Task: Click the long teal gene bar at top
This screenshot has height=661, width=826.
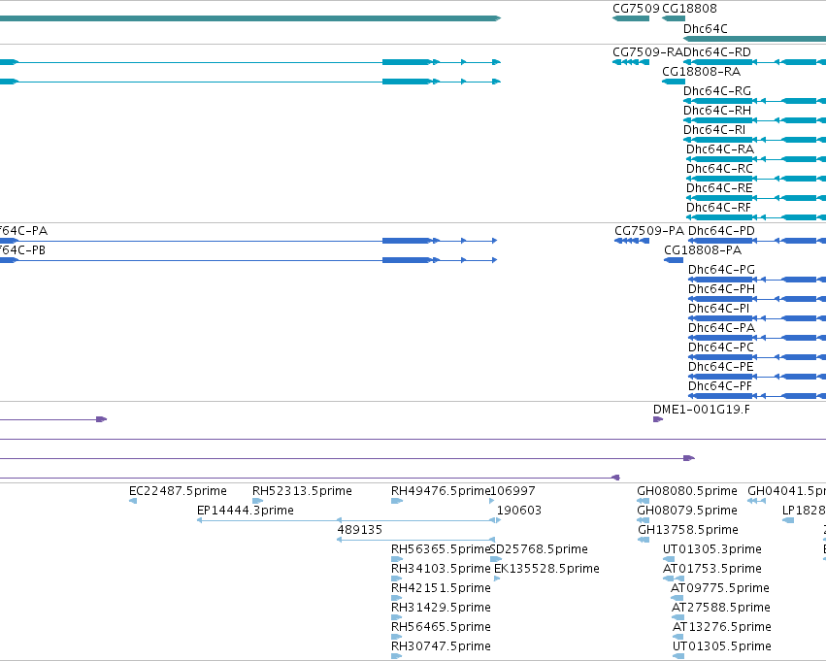Action: click(x=249, y=18)
